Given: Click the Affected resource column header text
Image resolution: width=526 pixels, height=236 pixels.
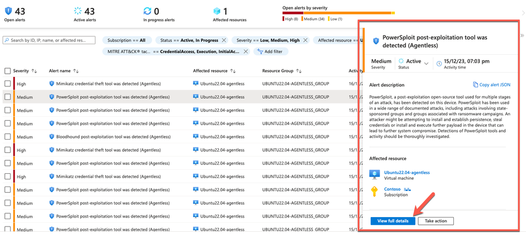Looking at the screenshot, I should pos(210,71).
